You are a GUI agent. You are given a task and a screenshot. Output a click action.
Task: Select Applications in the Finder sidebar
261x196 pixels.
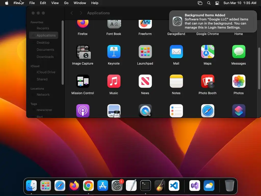click(44, 35)
